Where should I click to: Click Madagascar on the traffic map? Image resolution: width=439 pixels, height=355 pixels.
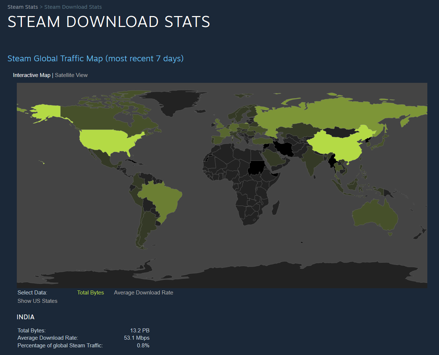tap(276, 208)
